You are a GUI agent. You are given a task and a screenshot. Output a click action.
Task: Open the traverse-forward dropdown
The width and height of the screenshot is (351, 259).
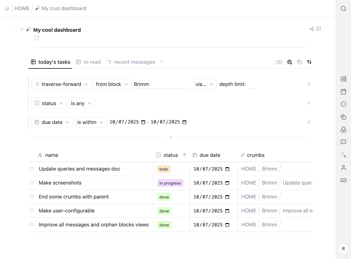pyautogui.click(x=62, y=84)
